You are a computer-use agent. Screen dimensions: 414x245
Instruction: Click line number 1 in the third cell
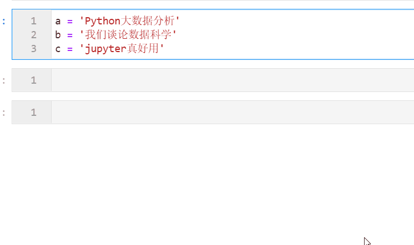click(33, 113)
